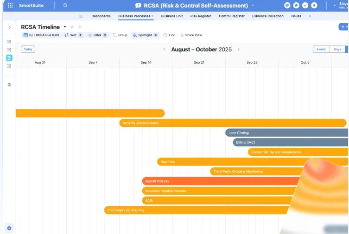Screen dimensions: 349x234
Task: Open the members icon in the header
Action: [287, 6]
